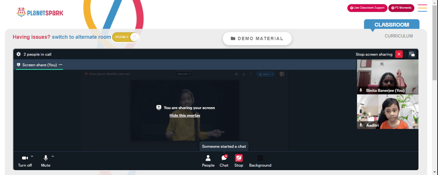Open Background effects
438x175 pixels.
260,161
